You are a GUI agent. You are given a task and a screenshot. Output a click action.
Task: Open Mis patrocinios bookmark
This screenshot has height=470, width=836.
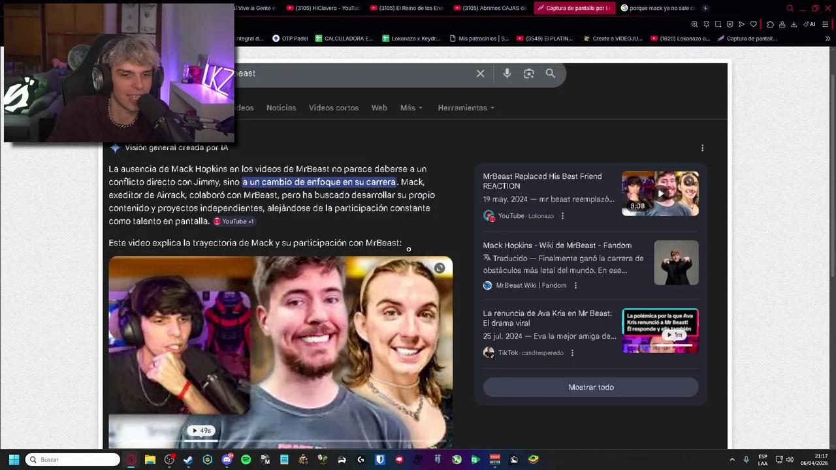(x=479, y=39)
